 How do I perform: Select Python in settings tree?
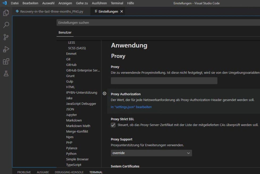click(x=71, y=154)
